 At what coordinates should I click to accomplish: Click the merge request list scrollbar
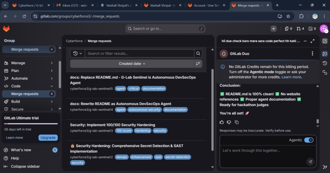[212, 110]
